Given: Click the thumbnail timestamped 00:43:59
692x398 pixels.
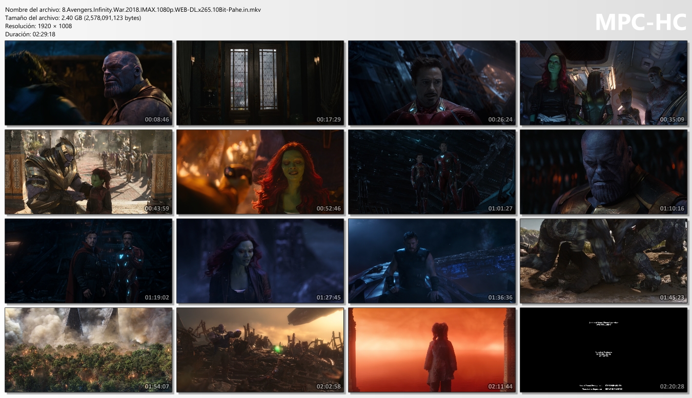Looking at the screenshot, I should 88,172.
